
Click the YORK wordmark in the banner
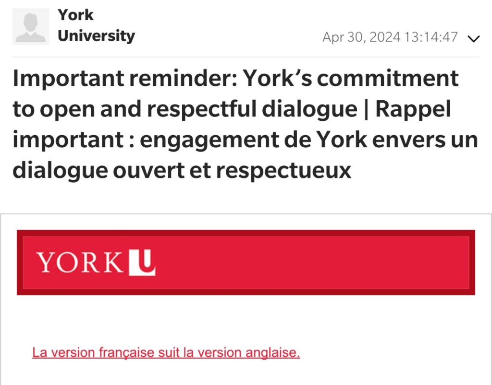pyautogui.click(x=80, y=263)
